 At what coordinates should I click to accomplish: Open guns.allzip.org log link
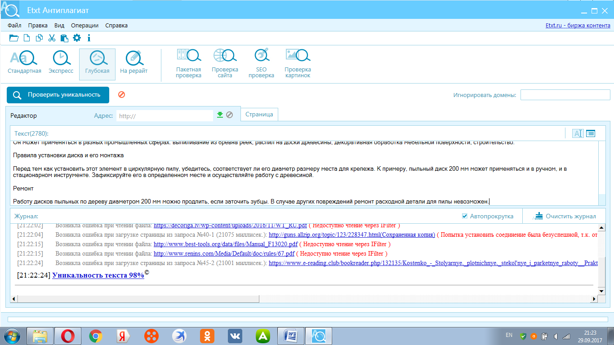tap(352, 234)
